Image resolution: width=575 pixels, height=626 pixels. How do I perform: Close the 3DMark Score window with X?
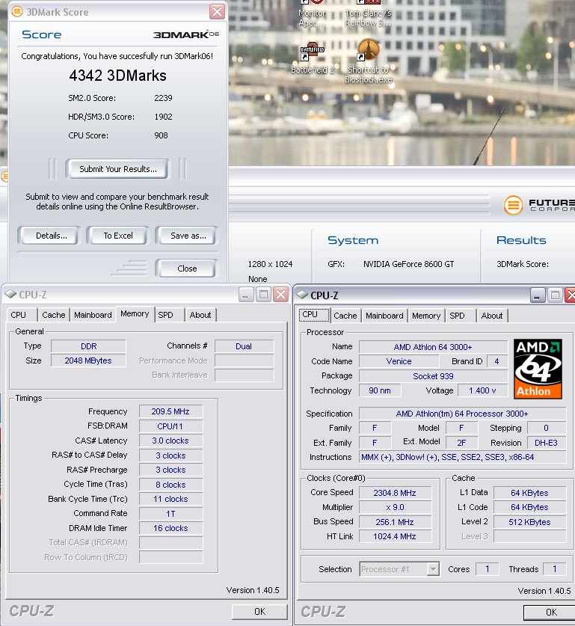tap(217, 11)
